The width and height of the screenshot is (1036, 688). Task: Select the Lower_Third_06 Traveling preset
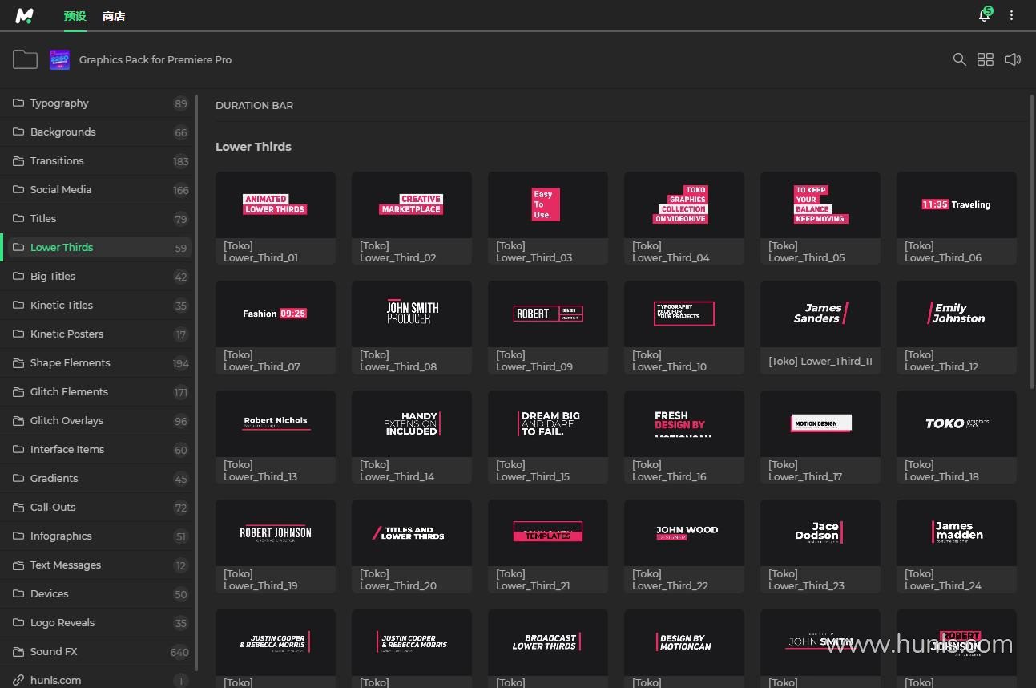coord(957,218)
